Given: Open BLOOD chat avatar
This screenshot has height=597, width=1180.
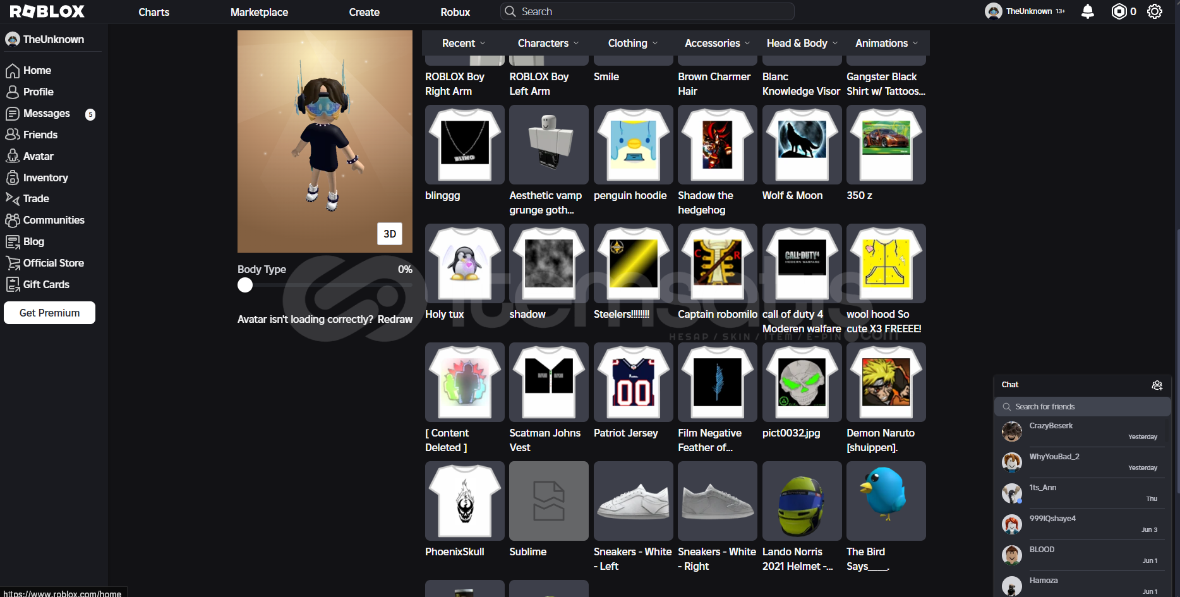Looking at the screenshot, I should pyautogui.click(x=1012, y=555).
